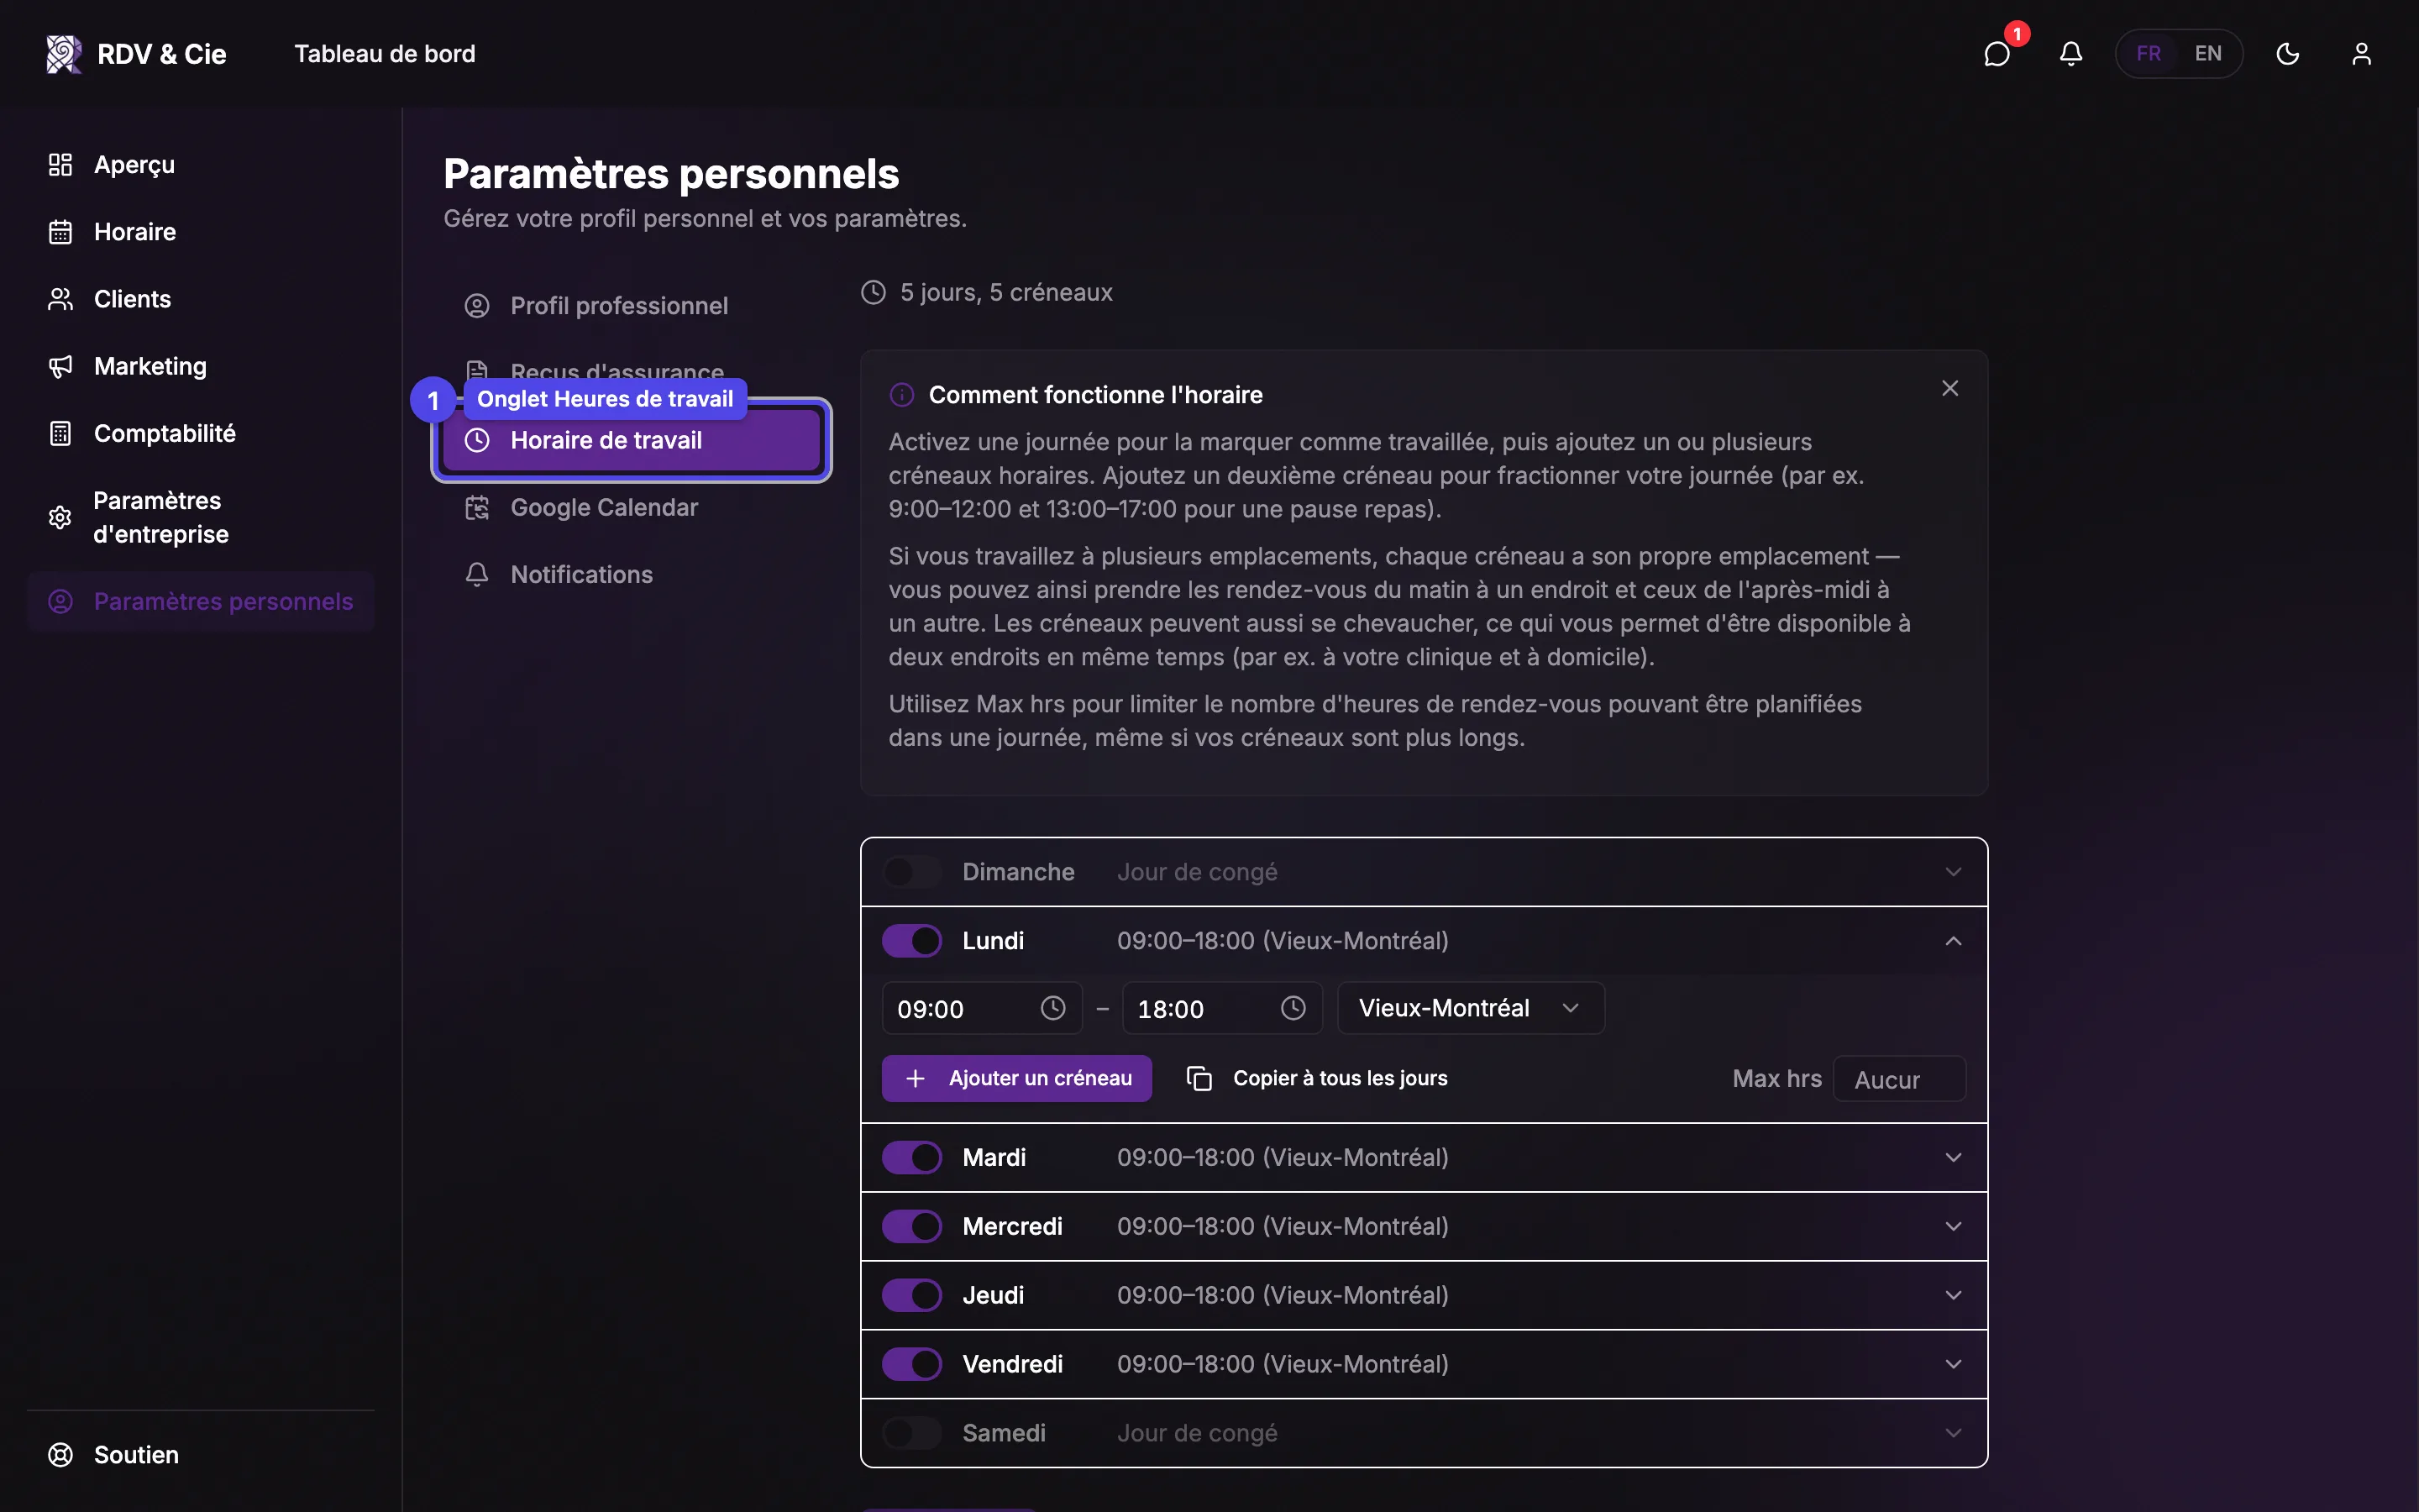The image size is (2419, 1512).
Task: Click the Clients people icon
Action: [x=60, y=299]
